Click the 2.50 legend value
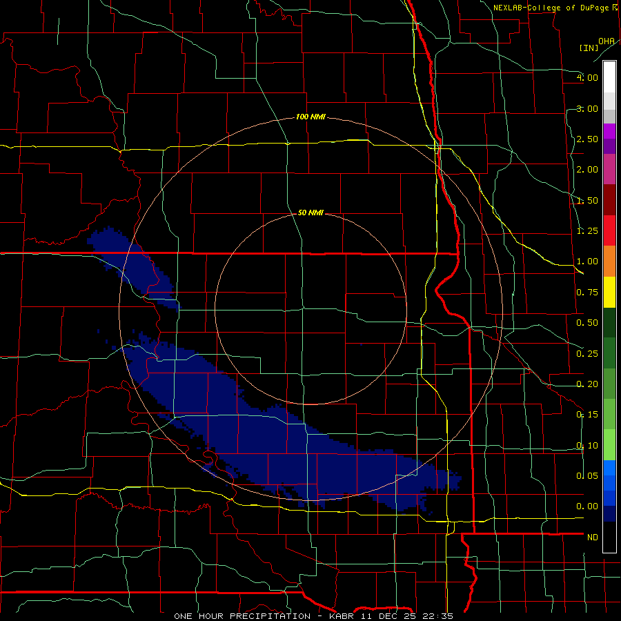Viewport: 621px width, 621px height. 587,139
